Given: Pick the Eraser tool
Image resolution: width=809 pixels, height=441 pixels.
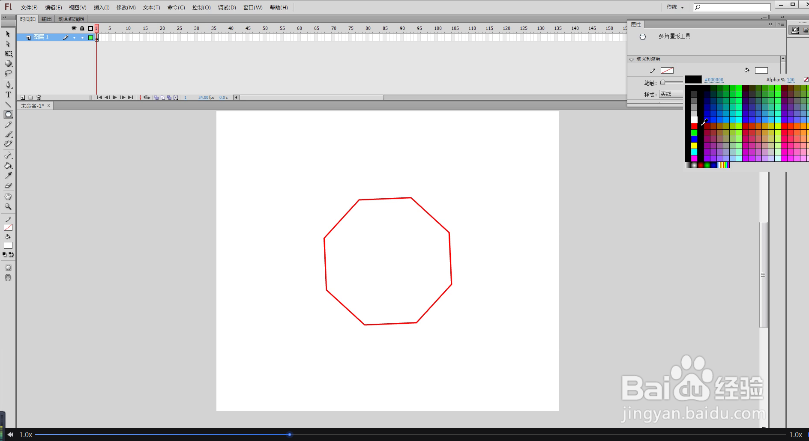Looking at the screenshot, I should coord(8,185).
